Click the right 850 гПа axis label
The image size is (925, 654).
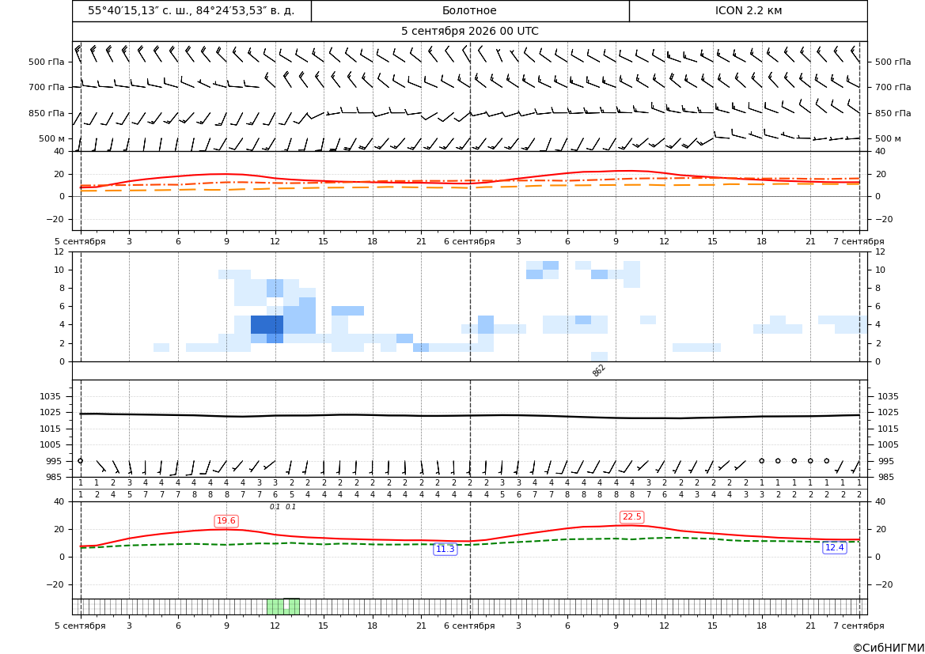tap(893, 113)
